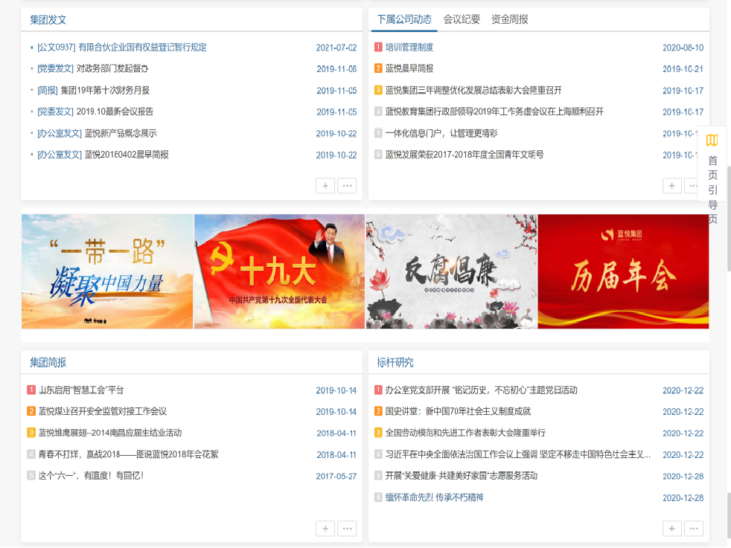
Task: Open the 培训管理制度 link
Action: (x=409, y=48)
